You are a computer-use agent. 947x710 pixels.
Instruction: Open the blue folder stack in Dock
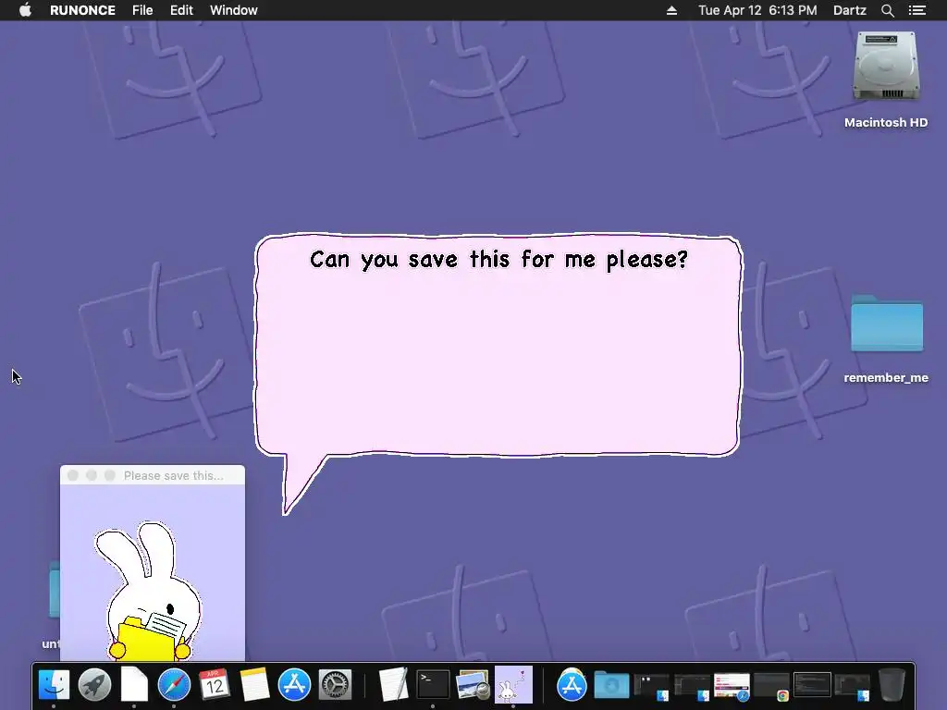(611, 685)
